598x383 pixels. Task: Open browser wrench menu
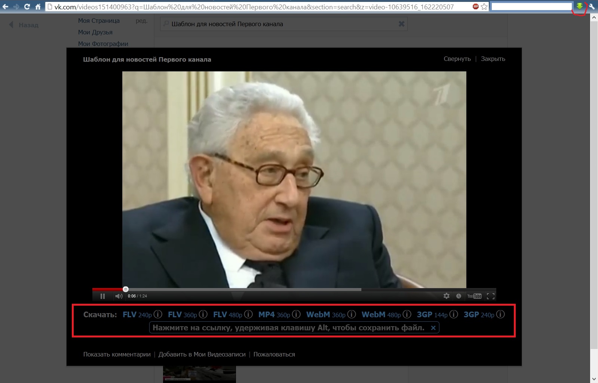coord(592,7)
